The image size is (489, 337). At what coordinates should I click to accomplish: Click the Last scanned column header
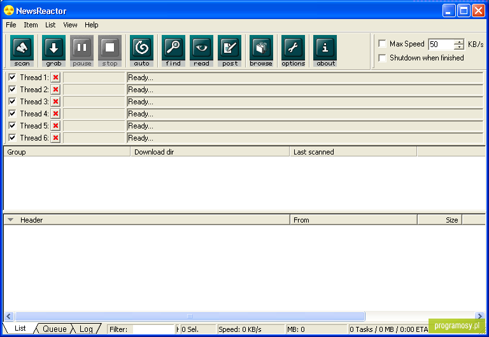pos(353,152)
